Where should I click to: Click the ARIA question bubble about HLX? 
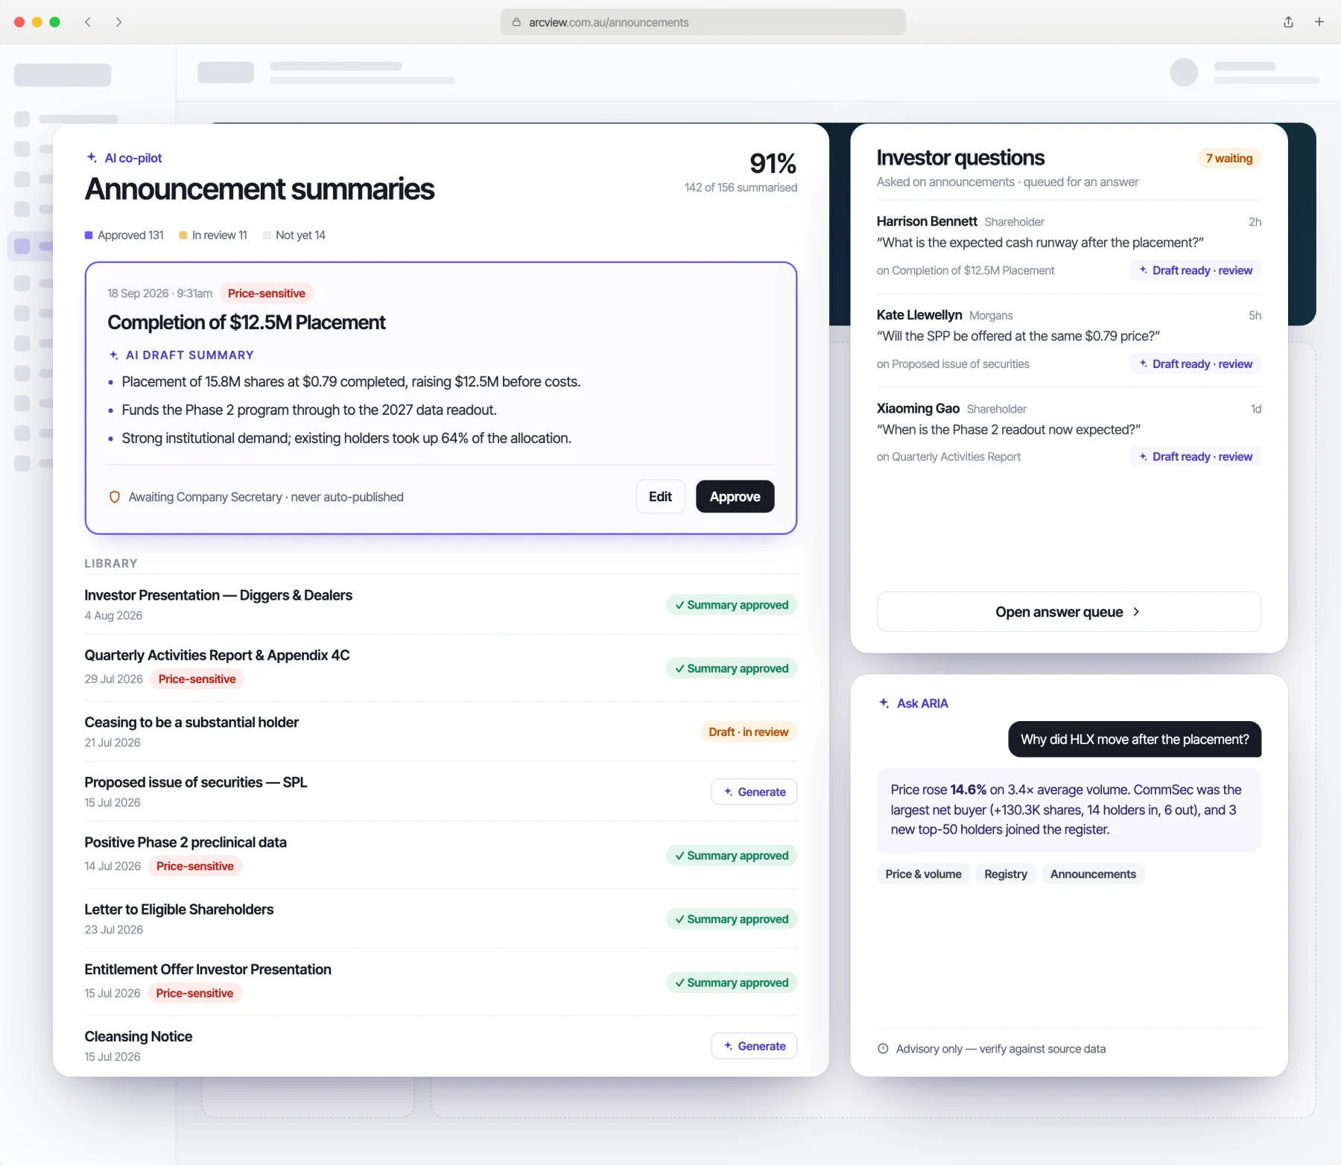point(1135,739)
